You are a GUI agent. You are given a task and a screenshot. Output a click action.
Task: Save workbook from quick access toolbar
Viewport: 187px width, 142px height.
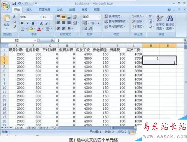(14, 4)
